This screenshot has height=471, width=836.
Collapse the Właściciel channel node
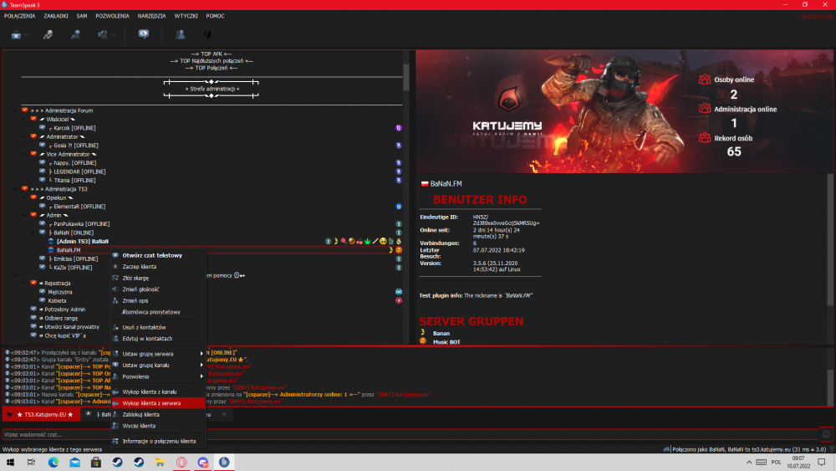tap(24, 119)
